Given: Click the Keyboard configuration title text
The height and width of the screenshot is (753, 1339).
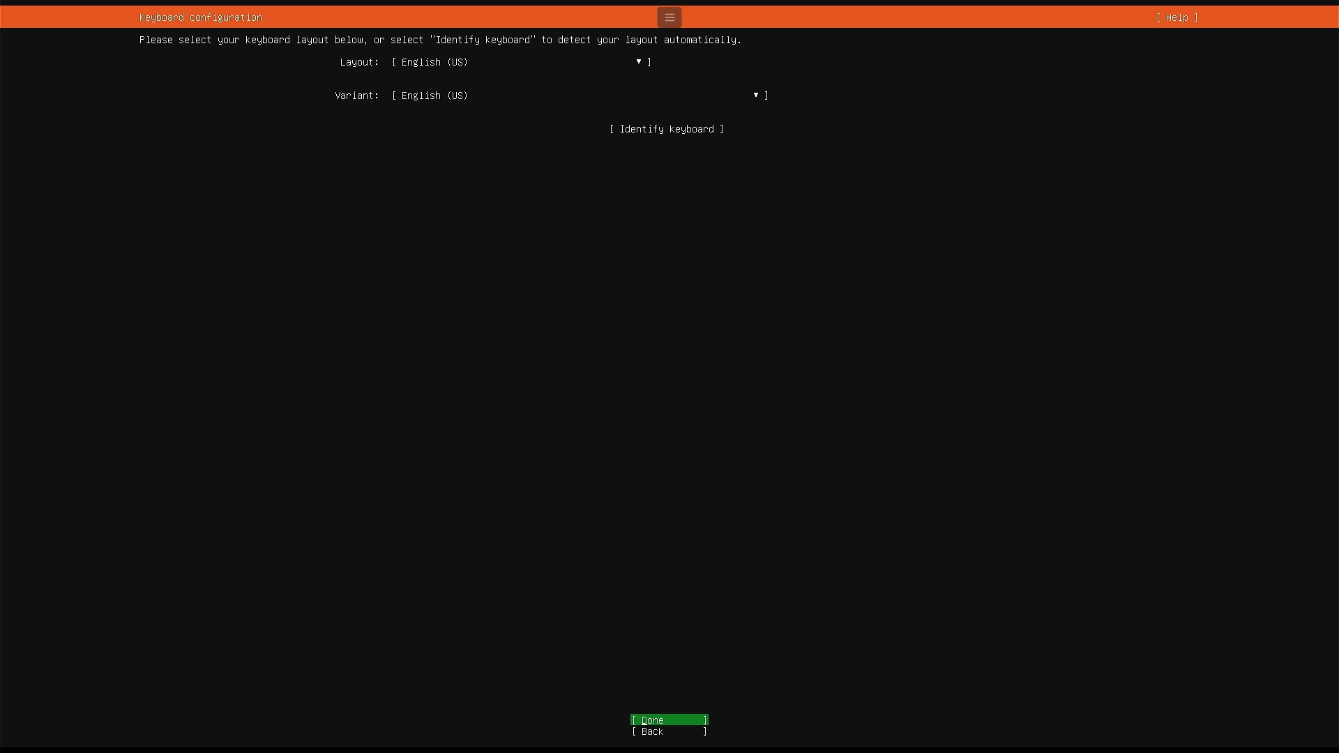Looking at the screenshot, I should [200, 17].
